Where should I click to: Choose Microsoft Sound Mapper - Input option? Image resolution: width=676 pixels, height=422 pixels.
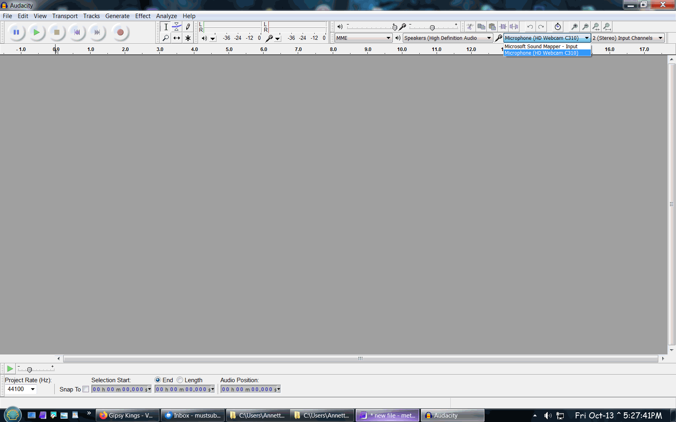point(547,47)
